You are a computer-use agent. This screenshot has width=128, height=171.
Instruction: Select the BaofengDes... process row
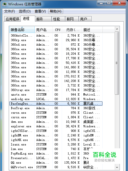click(x=56, y=104)
